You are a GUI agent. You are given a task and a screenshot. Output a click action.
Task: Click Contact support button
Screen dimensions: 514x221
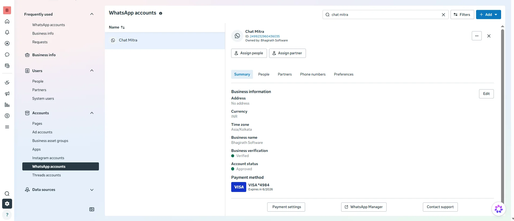point(440,207)
